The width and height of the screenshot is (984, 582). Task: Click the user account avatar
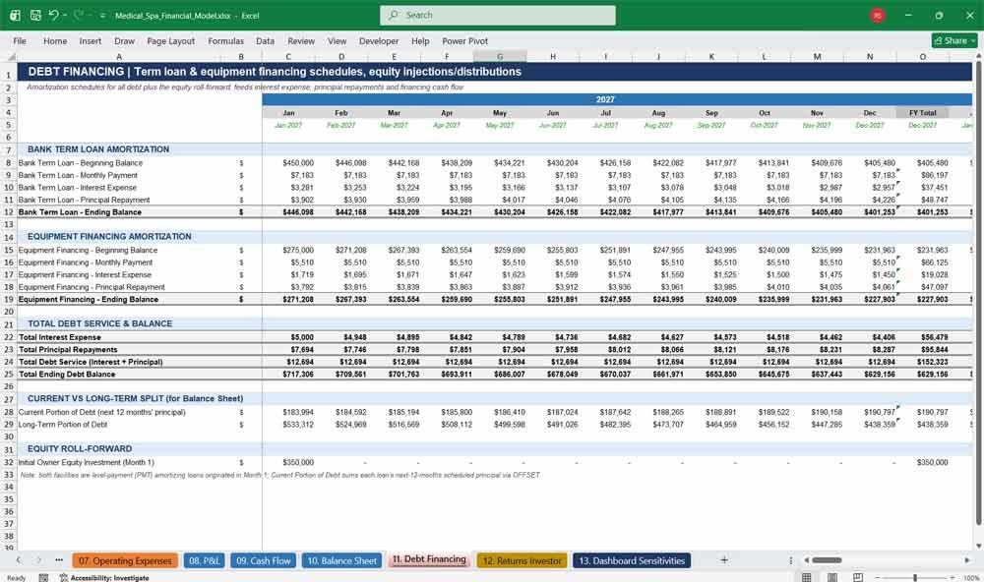pos(878,15)
